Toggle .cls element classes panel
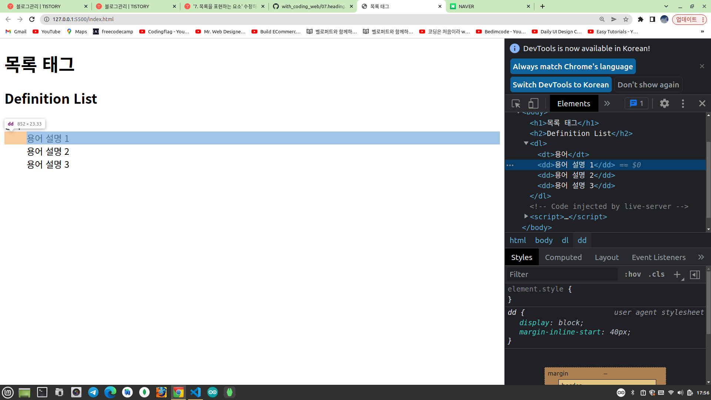711x400 pixels. (x=656, y=274)
